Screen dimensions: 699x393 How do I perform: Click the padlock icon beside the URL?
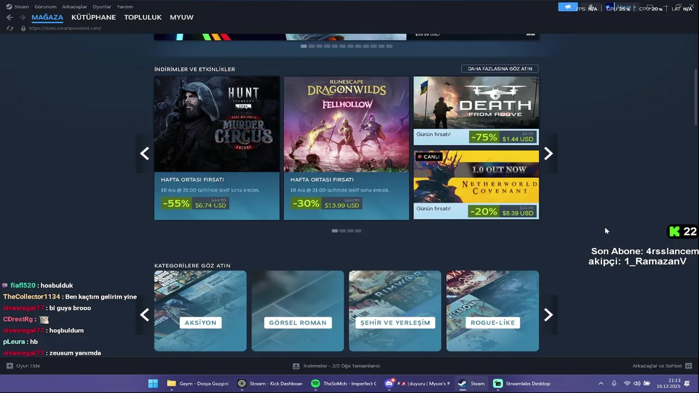pos(23,28)
